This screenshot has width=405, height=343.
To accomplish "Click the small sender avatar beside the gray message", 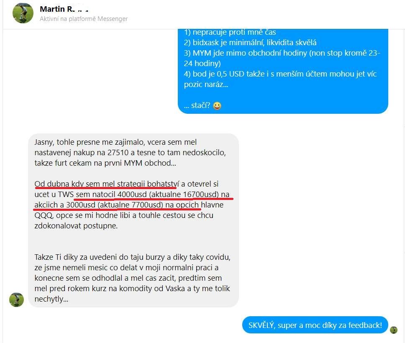I will coord(17,300).
